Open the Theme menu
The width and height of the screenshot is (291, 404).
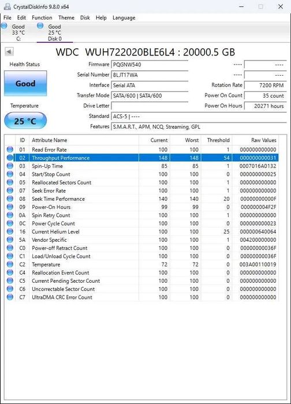(66, 18)
